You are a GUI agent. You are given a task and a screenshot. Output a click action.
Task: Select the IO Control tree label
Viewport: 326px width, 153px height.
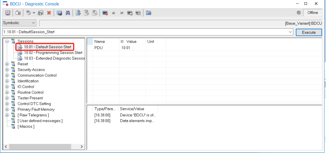tap(26, 87)
